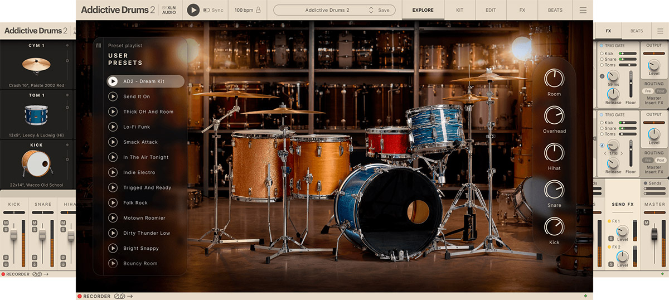Click the green status diamond in front window

pyautogui.click(x=585, y=296)
